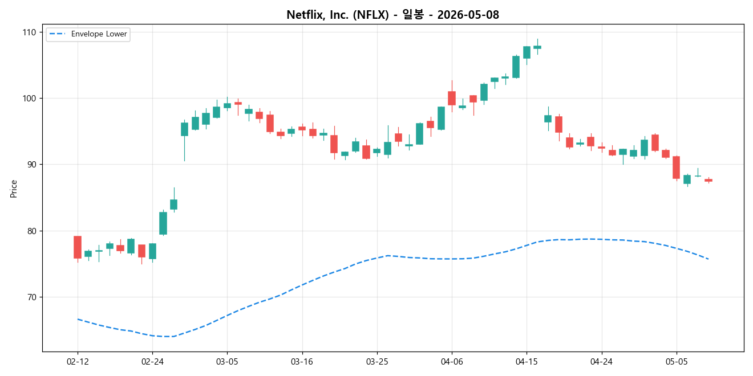Click the 04-24 date label

[601, 361]
